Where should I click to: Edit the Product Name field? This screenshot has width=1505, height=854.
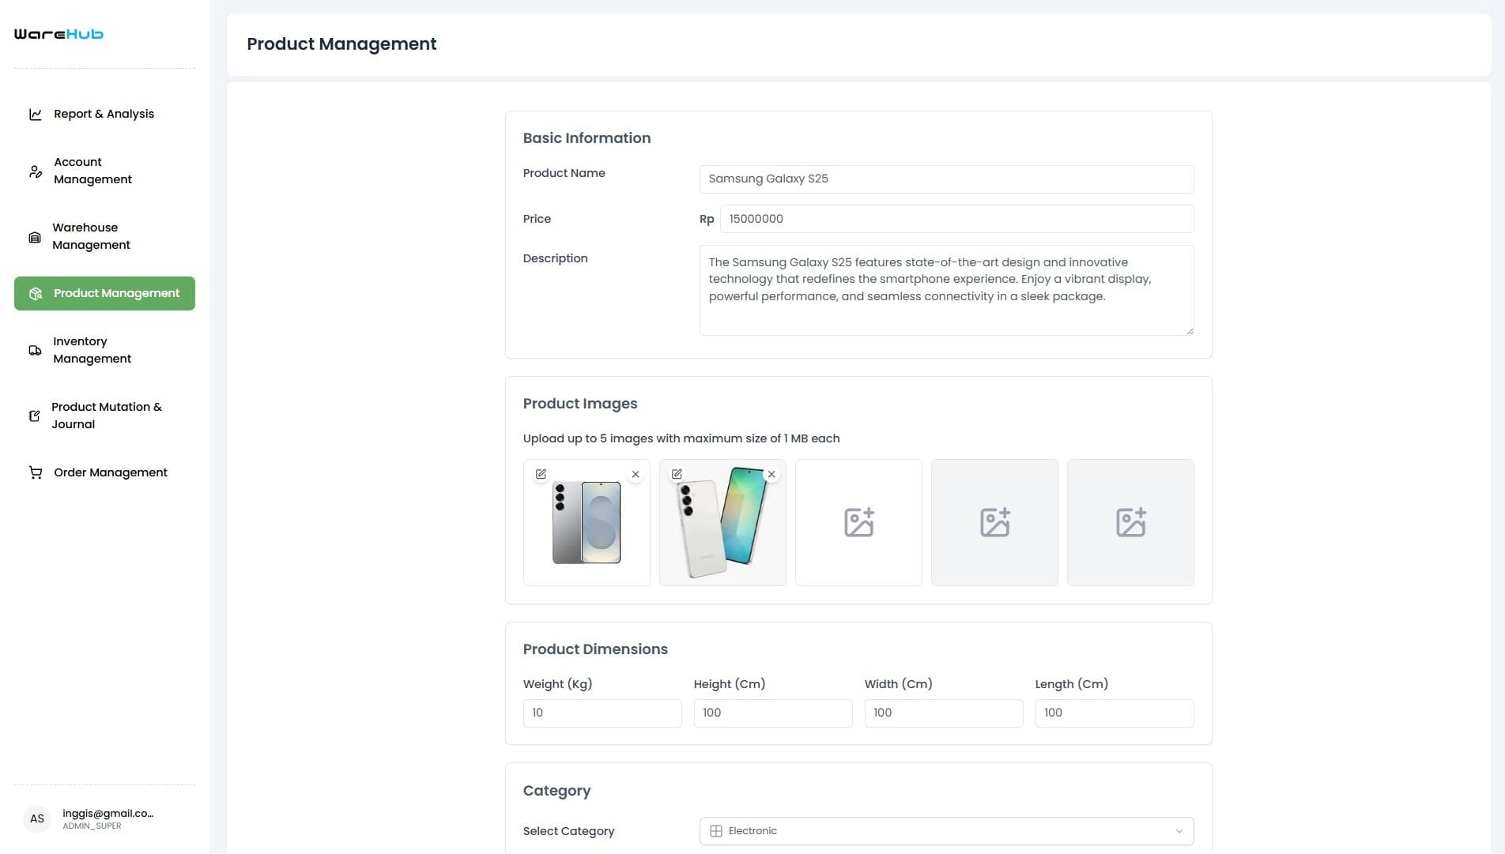[945, 179]
